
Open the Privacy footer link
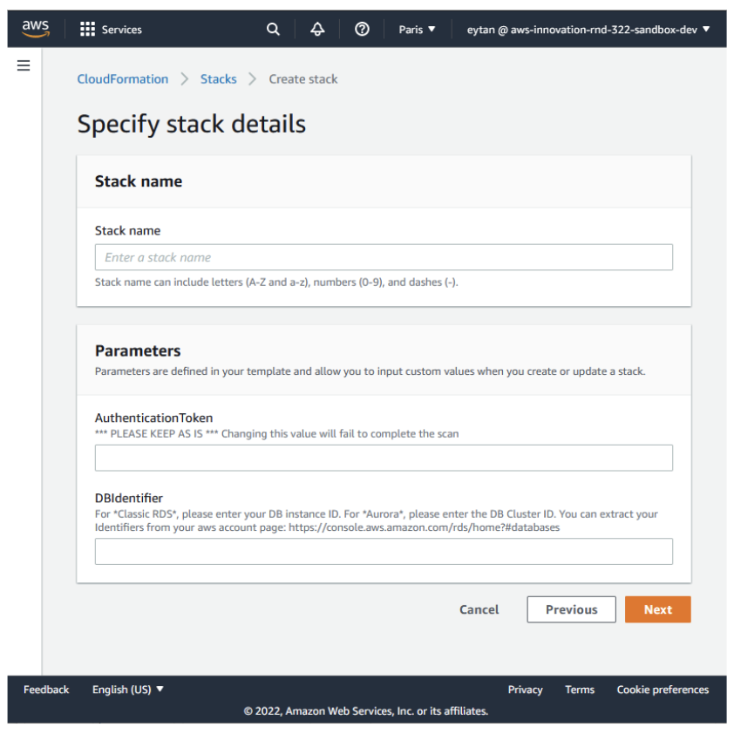pos(525,690)
